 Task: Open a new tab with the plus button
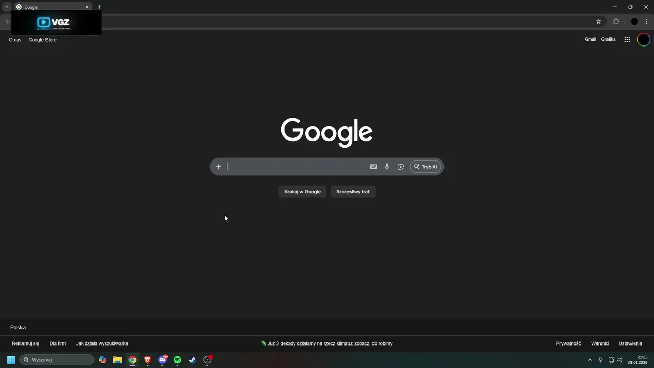click(99, 7)
